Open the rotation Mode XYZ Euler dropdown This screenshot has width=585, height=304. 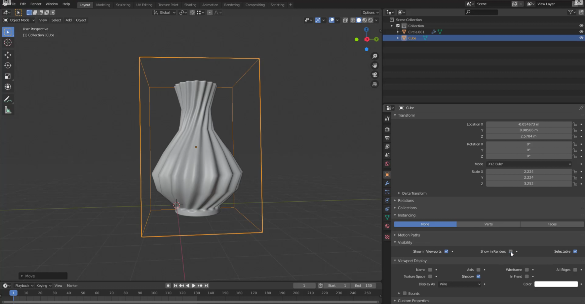[x=529, y=164]
